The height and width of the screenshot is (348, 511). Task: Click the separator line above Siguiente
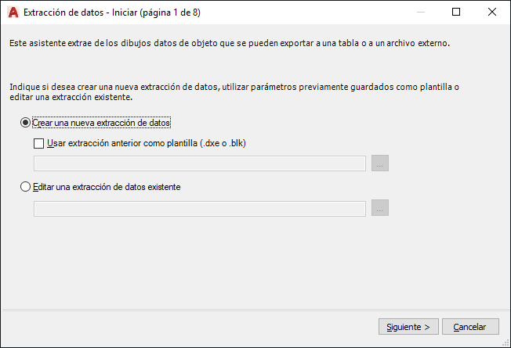tap(255, 310)
